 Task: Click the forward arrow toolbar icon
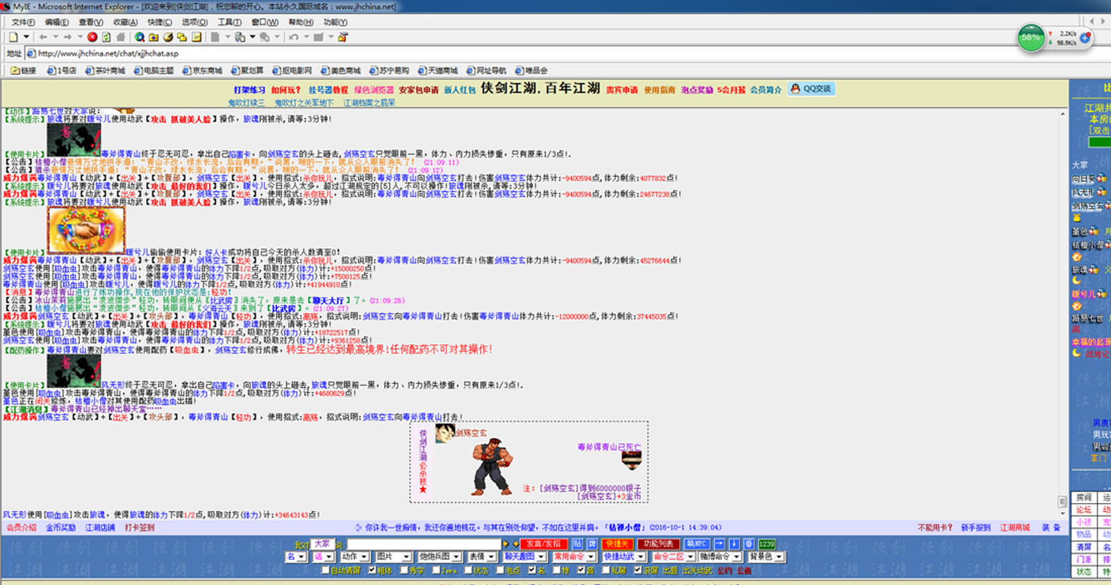[67, 37]
